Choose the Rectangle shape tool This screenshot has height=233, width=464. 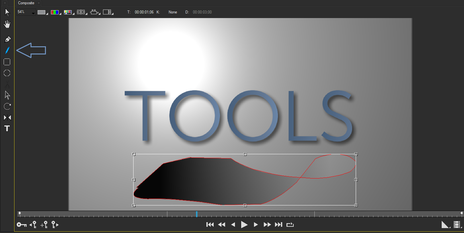(7, 62)
